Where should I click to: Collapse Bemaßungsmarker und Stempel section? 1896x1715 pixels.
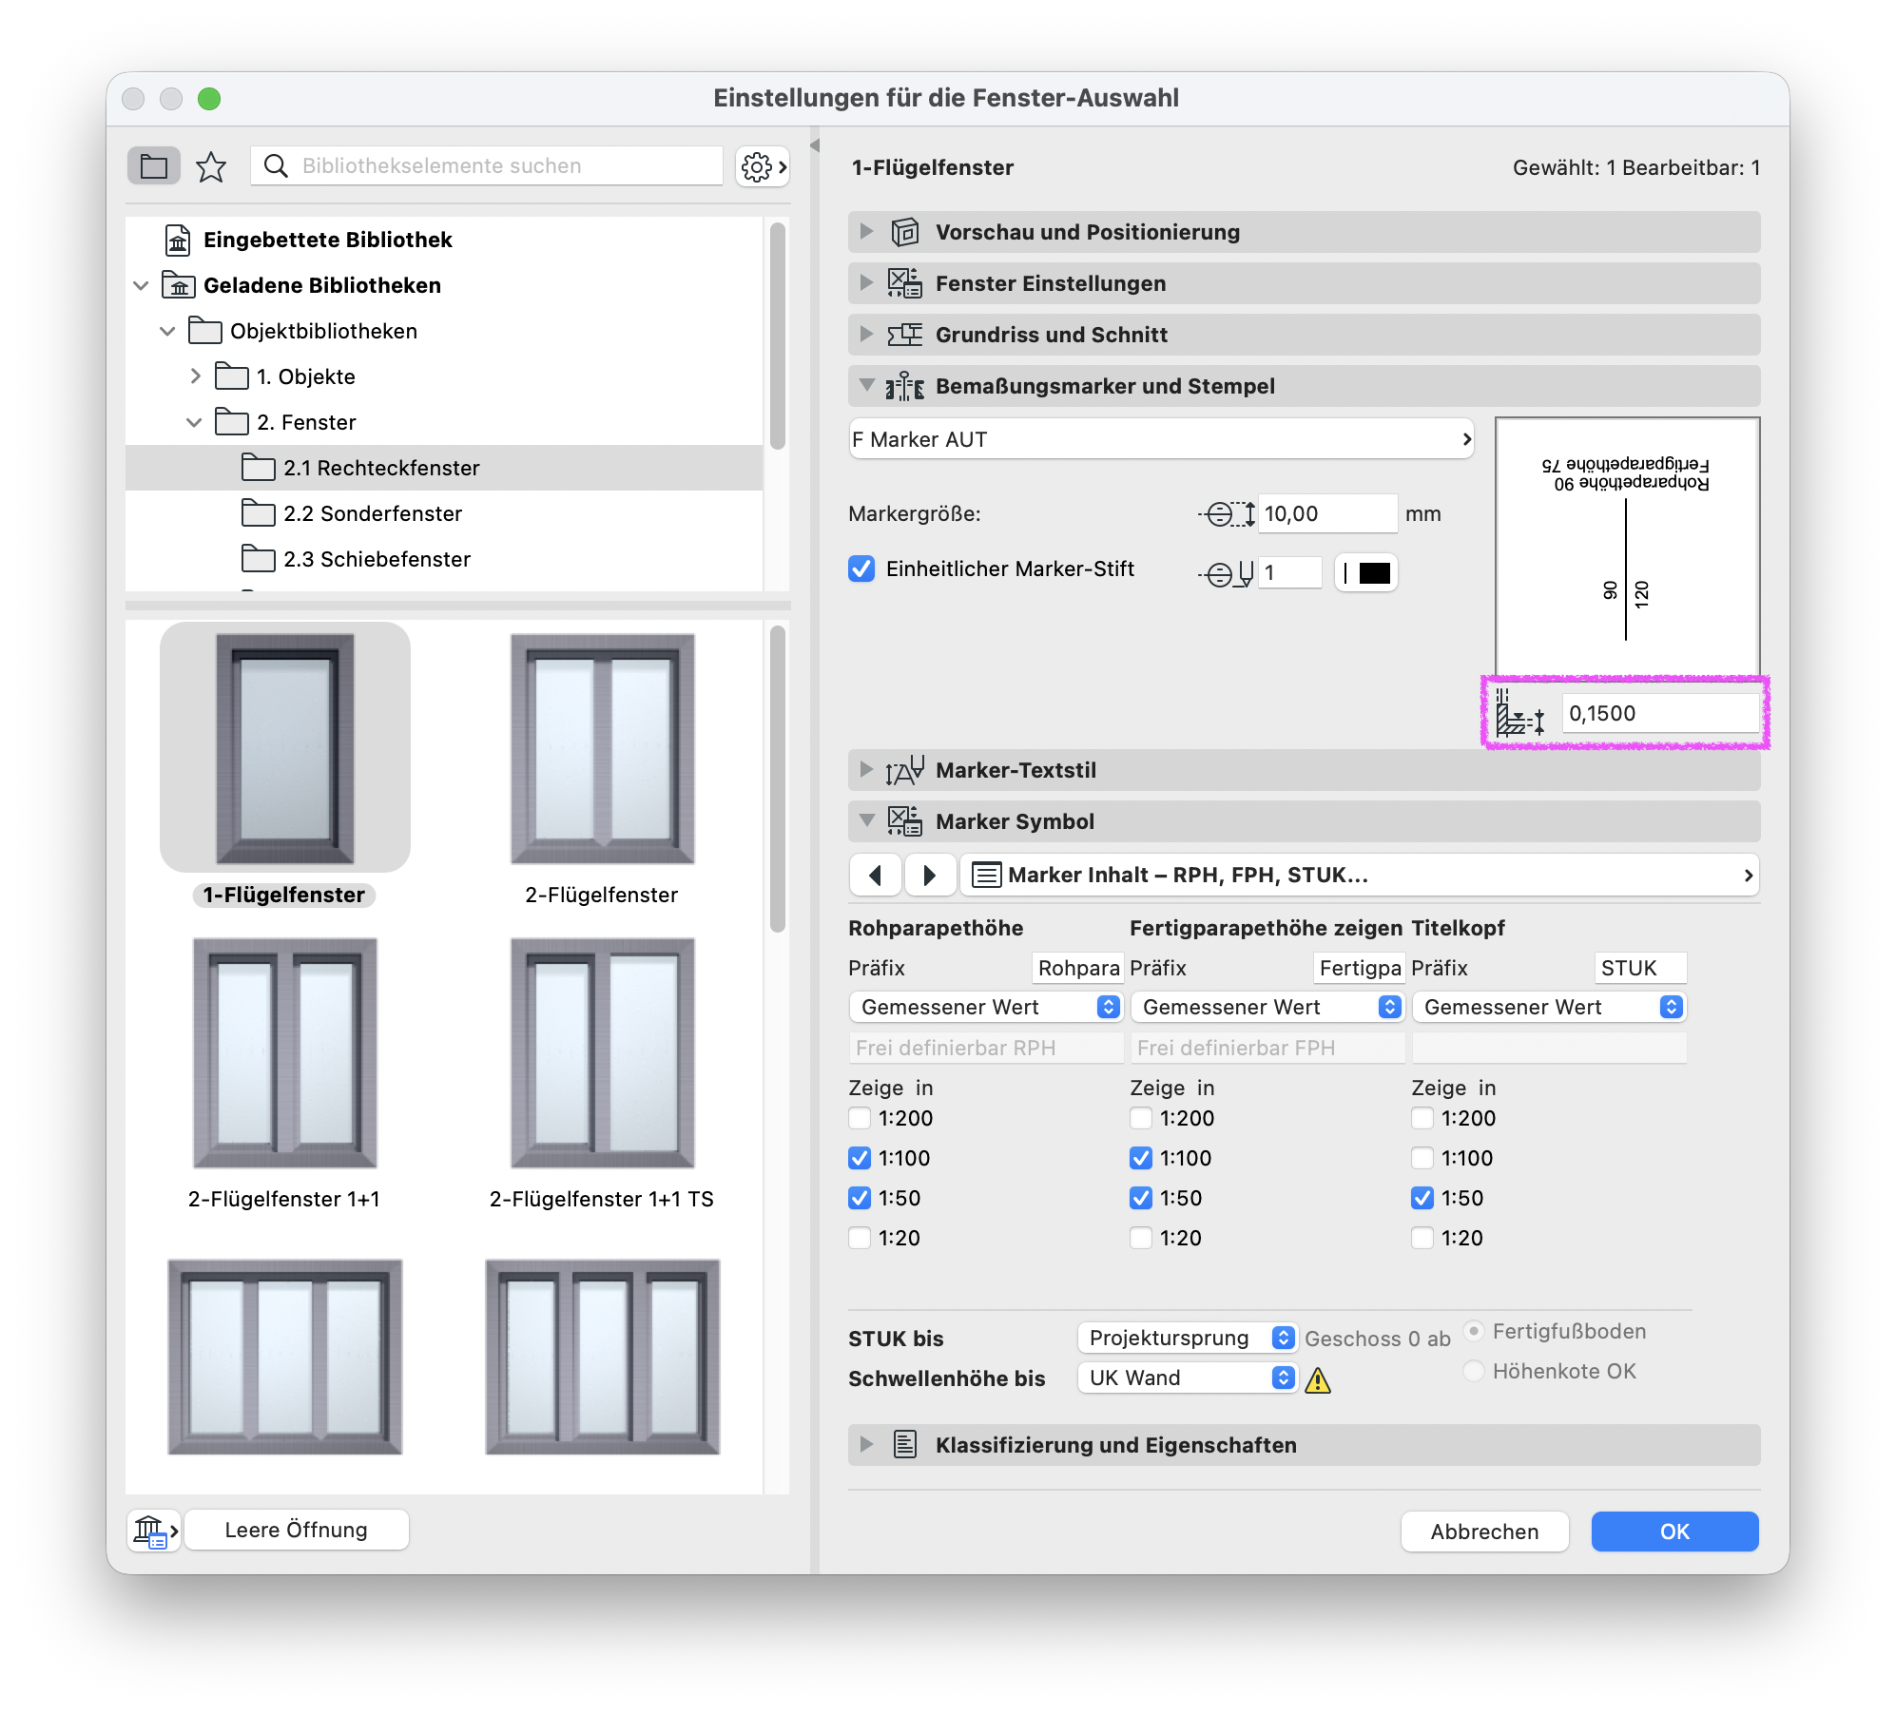coord(865,385)
